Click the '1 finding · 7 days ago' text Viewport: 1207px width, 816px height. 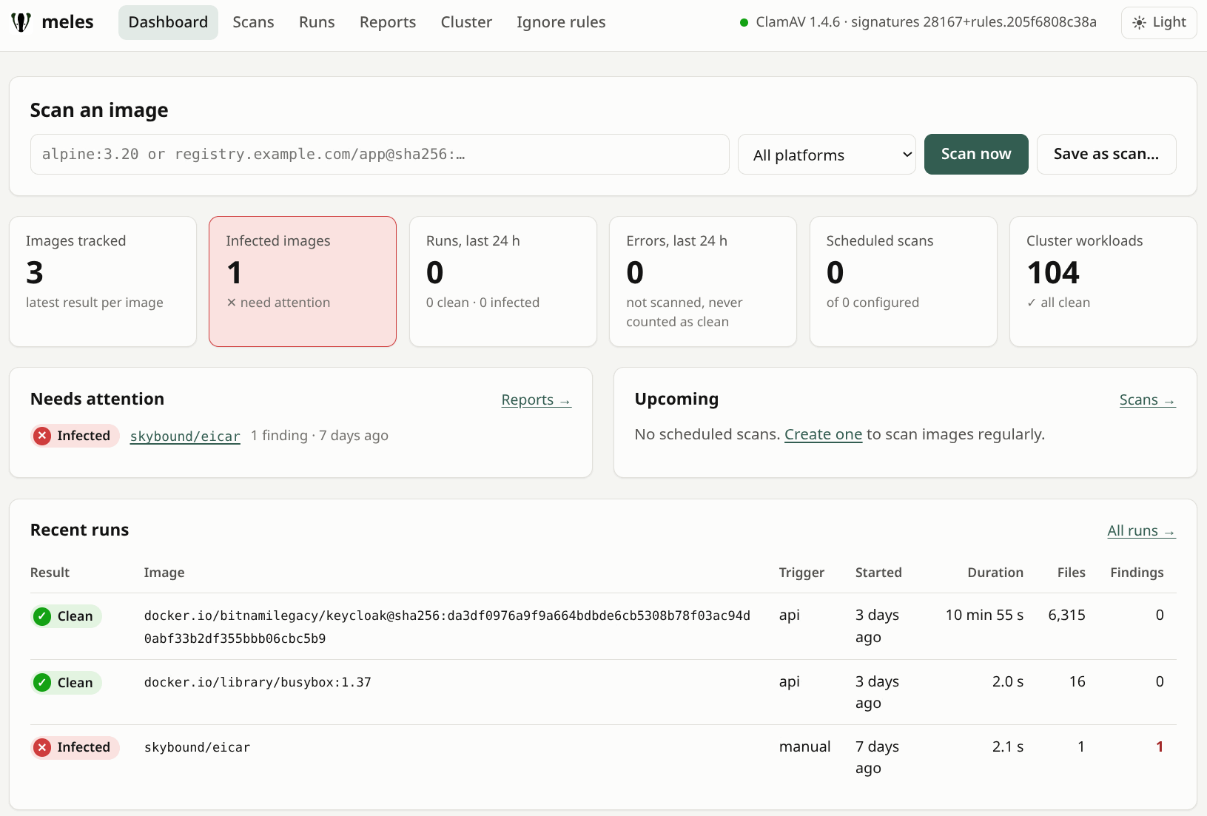[x=319, y=436]
